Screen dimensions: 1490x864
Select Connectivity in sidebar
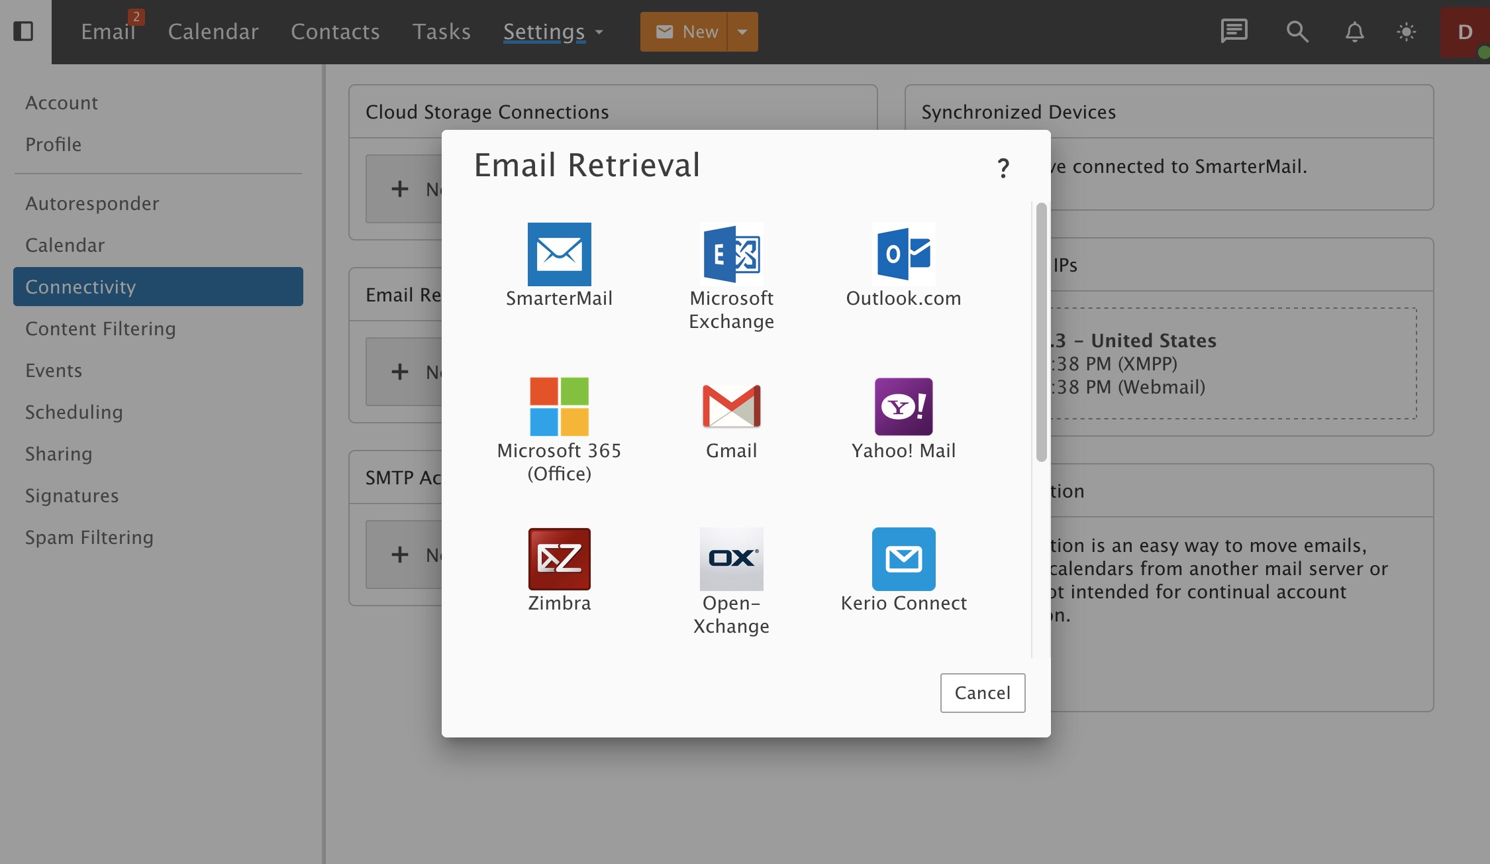click(x=158, y=287)
